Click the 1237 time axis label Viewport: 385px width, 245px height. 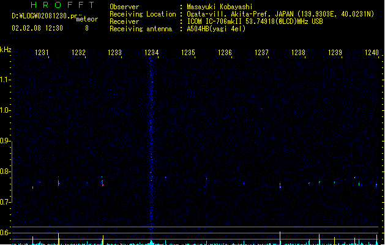point(262,53)
